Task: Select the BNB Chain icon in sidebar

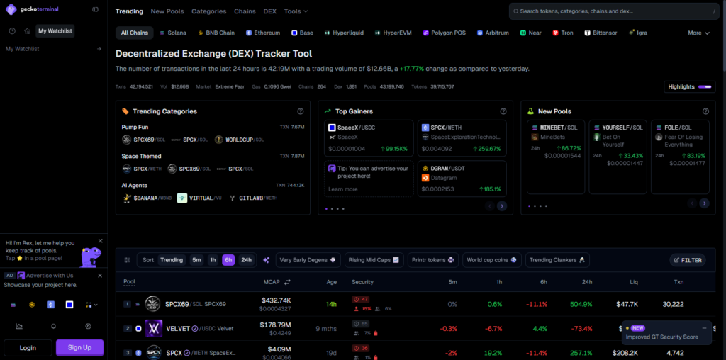Action: (32, 305)
